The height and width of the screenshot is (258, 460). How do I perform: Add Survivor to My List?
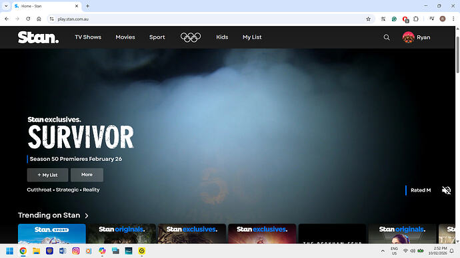[47, 175]
